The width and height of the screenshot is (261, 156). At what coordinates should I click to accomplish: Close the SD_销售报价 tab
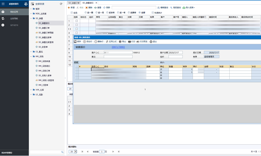click(96, 3)
